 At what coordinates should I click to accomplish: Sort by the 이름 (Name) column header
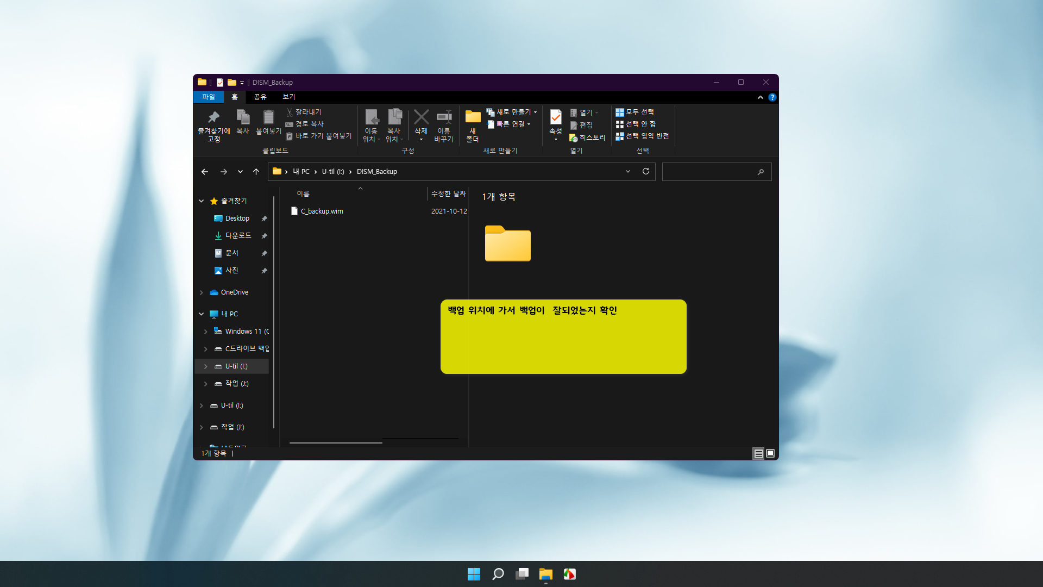[x=303, y=193]
